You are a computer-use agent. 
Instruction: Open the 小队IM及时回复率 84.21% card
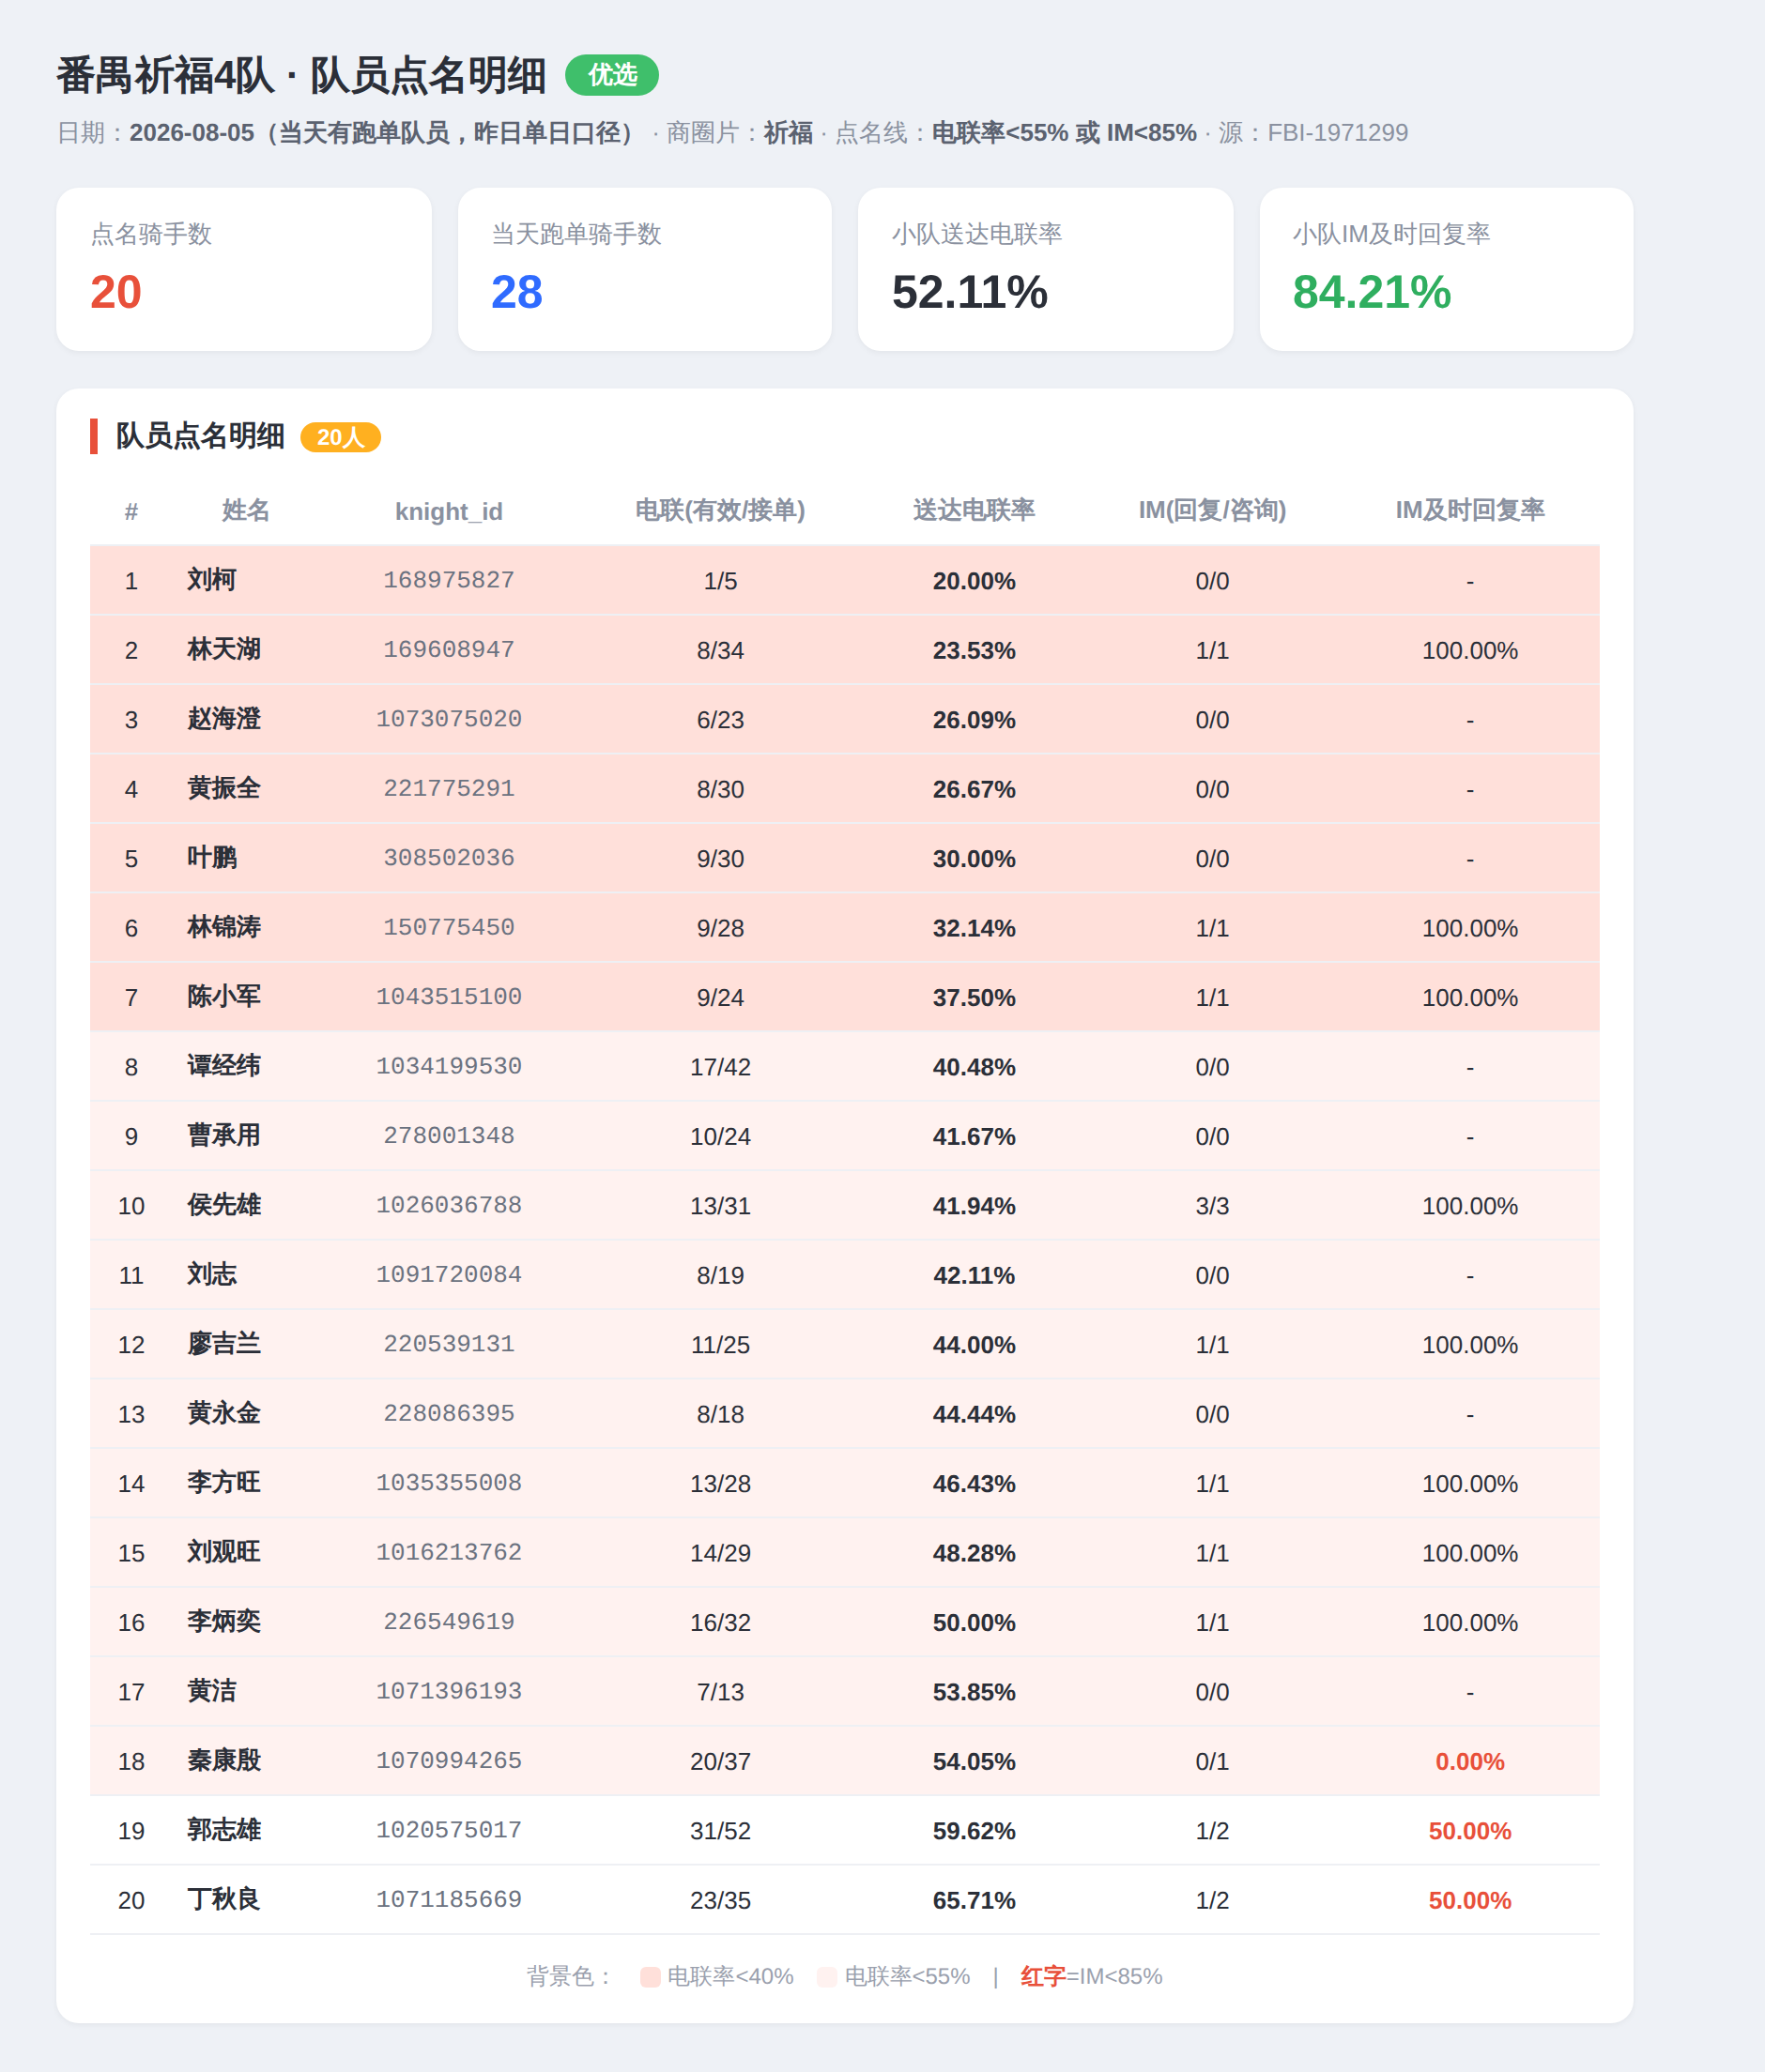[x=1446, y=269]
